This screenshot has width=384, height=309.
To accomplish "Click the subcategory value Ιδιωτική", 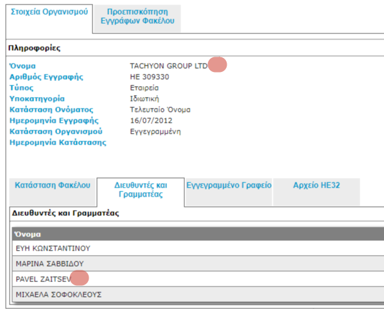I will (144, 99).
